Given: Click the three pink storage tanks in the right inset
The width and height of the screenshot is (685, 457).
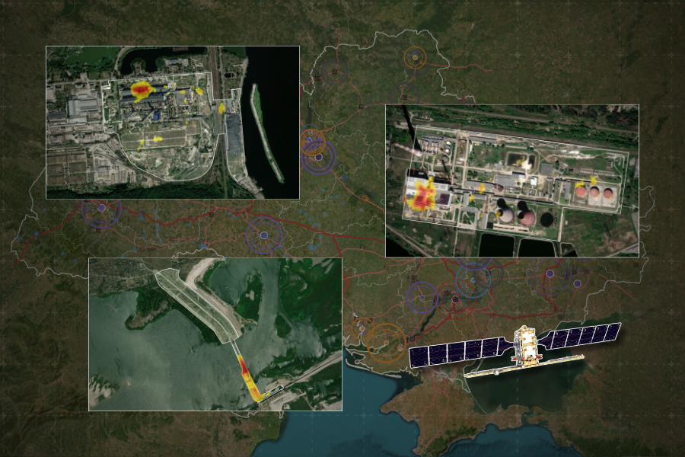Looking at the screenshot, I should tap(594, 191).
